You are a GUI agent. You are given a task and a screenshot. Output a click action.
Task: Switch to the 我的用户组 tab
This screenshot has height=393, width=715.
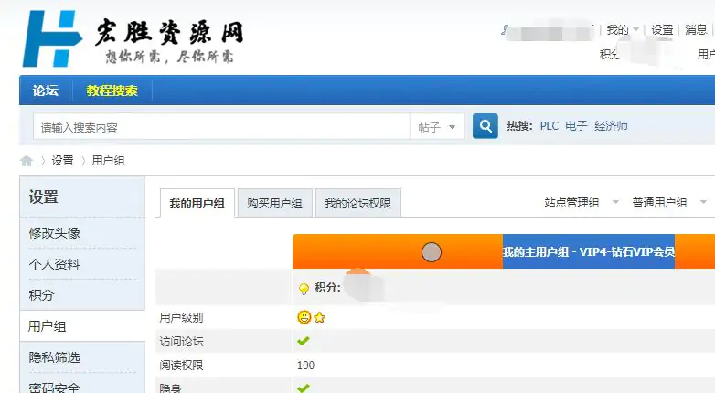pyautogui.click(x=197, y=203)
